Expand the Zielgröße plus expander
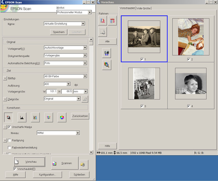Screen dimensions: 218x181 coord(5,99)
